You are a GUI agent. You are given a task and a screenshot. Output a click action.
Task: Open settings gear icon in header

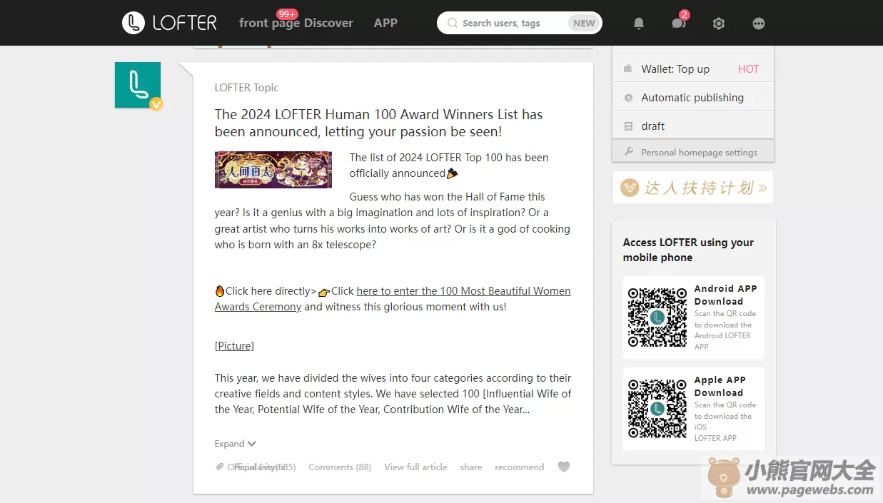[x=719, y=24]
